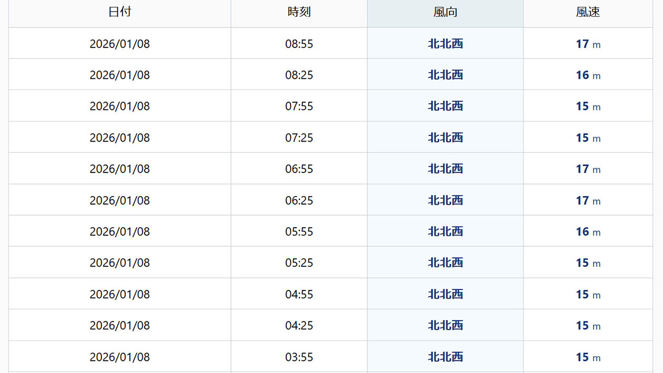Click the 風速 column header
The height and width of the screenshot is (373, 663).
point(588,13)
